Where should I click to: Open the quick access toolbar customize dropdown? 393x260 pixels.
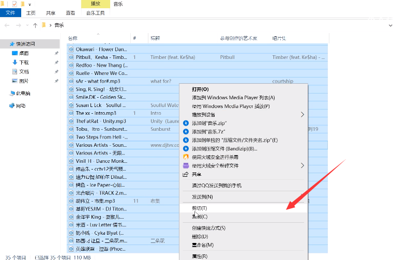coord(29,4)
